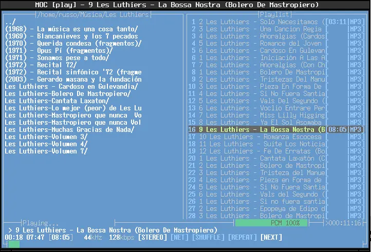Select playlist track 15 Ya El Sol Asomaba
The width and height of the screenshot is (371, 252).
[276, 122]
